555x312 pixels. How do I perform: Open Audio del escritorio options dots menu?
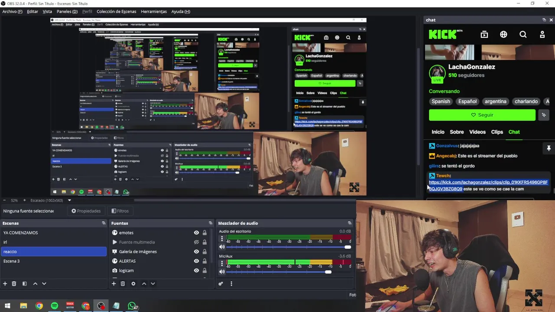222,239
